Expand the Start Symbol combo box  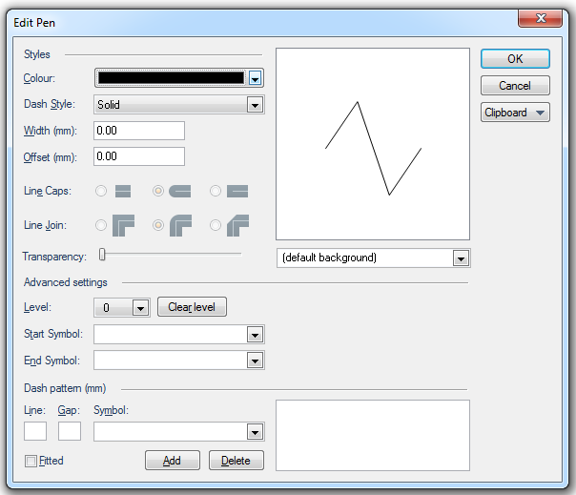[254, 334]
